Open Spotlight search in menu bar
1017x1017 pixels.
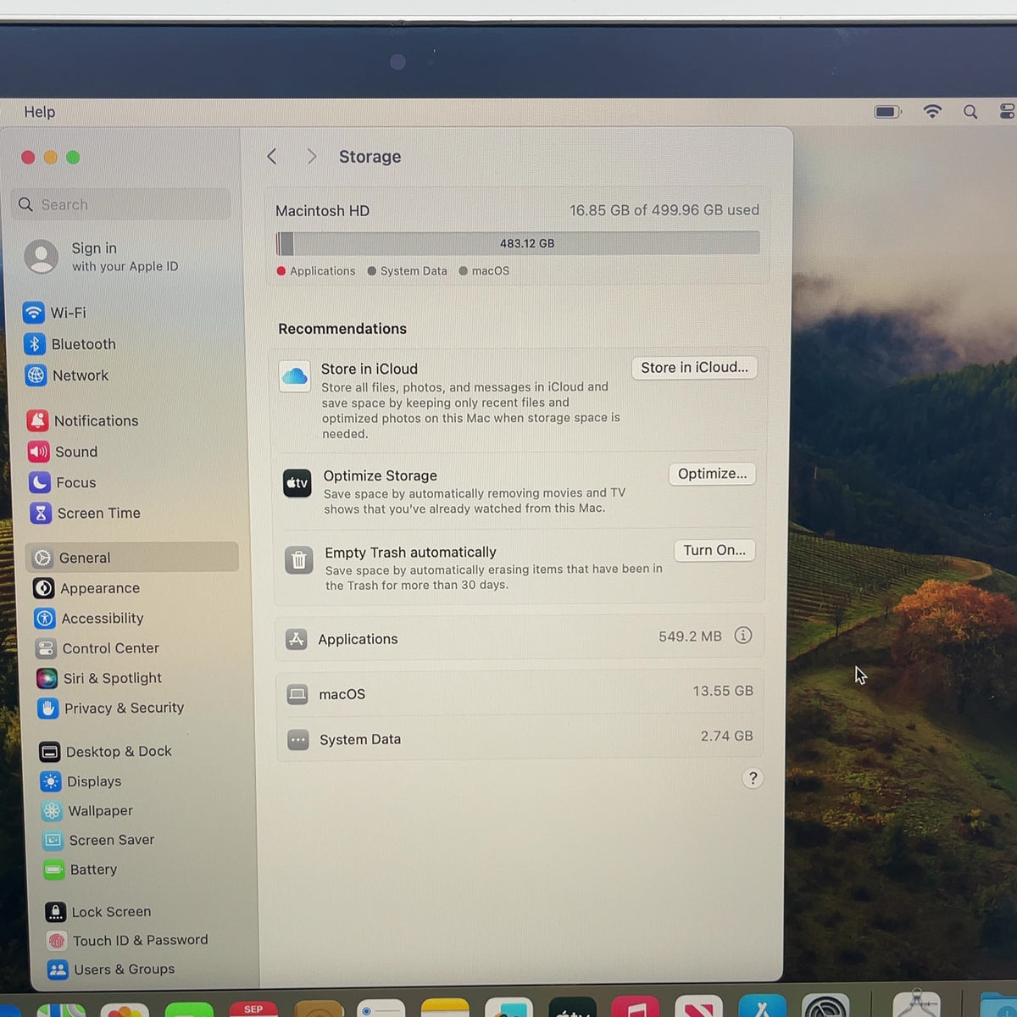[970, 112]
